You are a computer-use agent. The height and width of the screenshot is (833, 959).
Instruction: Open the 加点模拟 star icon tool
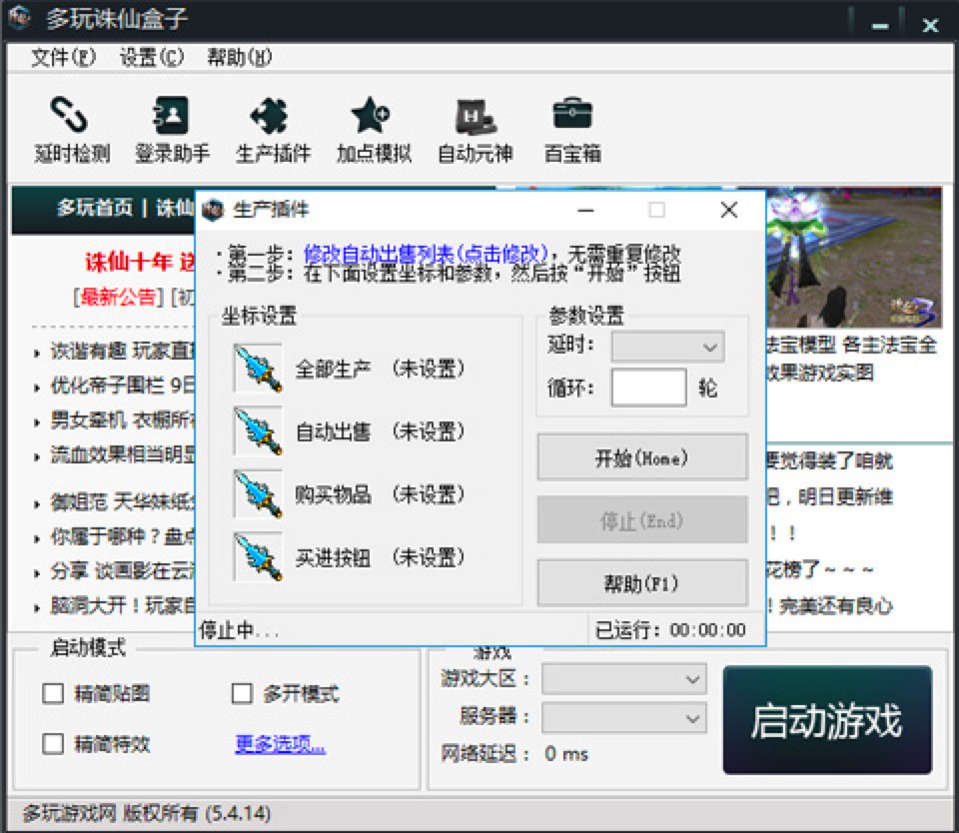click(374, 129)
